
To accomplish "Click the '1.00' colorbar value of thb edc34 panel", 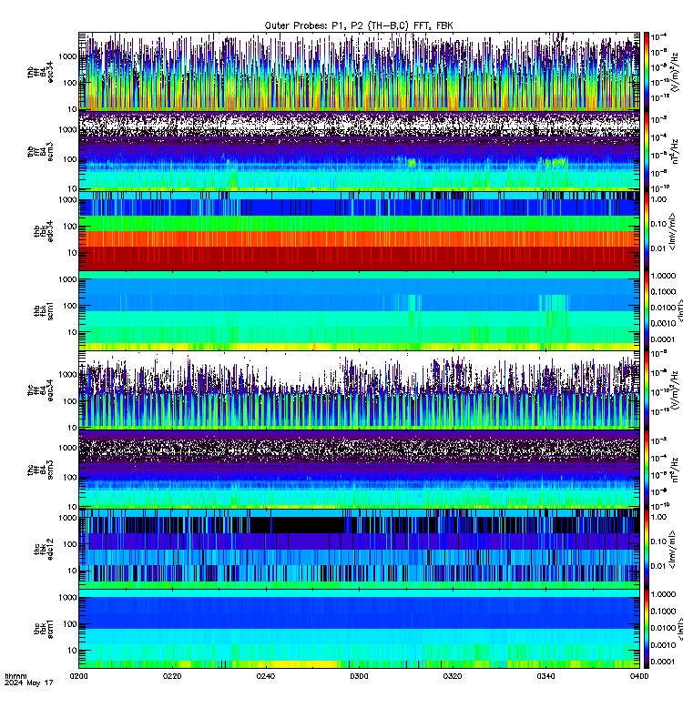I will coord(658,199).
